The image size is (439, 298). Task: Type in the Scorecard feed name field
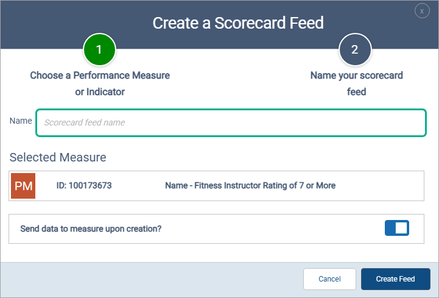pos(231,122)
